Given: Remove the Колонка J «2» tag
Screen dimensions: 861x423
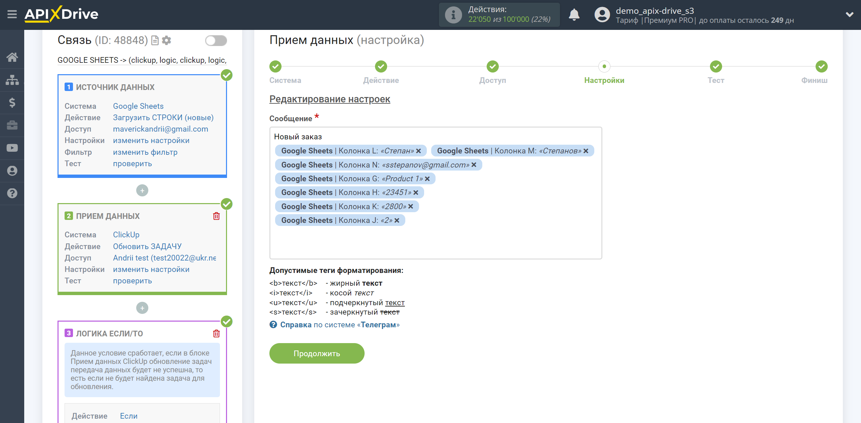Looking at the screenshot, I should (397, 221).
